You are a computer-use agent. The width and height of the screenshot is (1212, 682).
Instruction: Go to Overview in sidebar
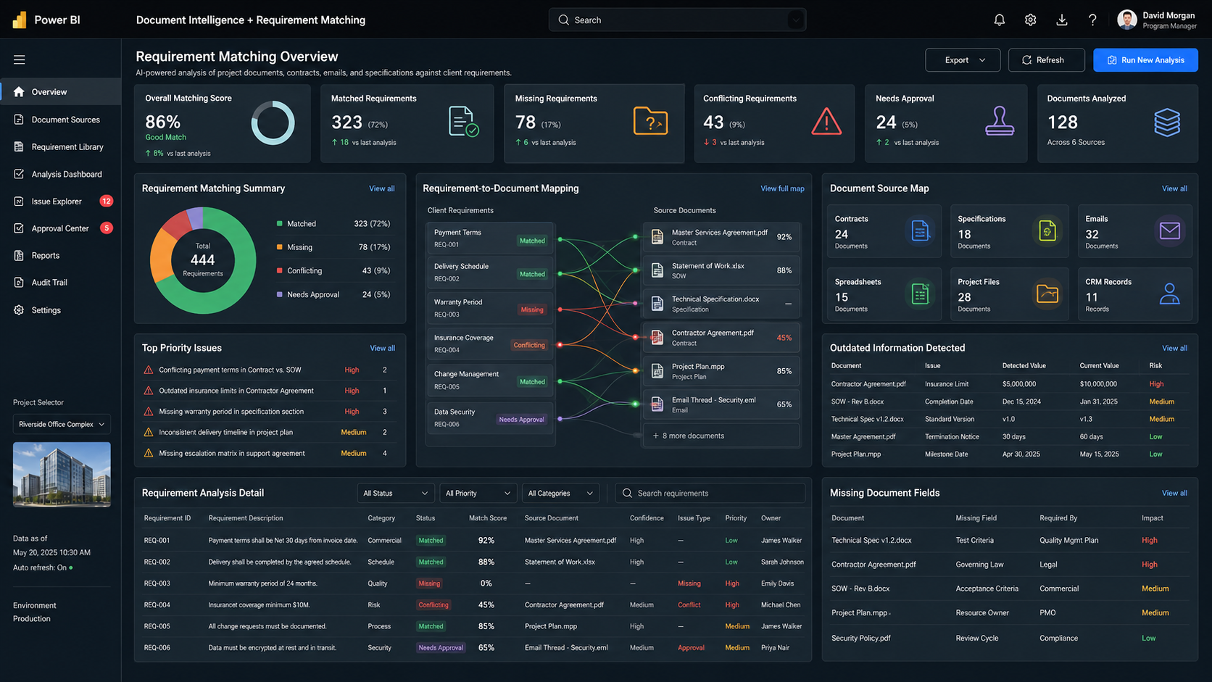coord(61,92)
